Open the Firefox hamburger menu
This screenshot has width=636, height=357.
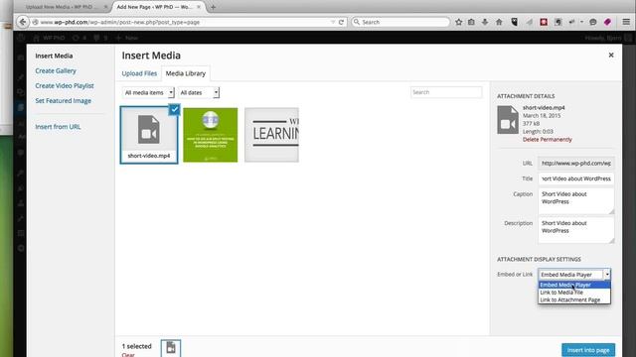(626, 22)
